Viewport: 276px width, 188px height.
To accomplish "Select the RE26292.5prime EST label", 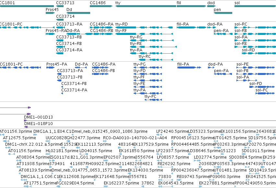I will tap(174, 164).
